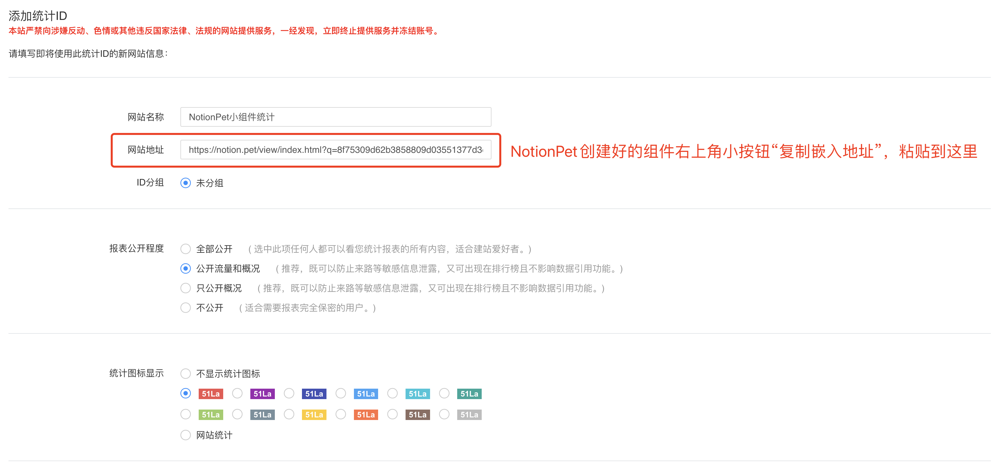
Task: Select radio for orange 51La badge
Action: point(341,414)
